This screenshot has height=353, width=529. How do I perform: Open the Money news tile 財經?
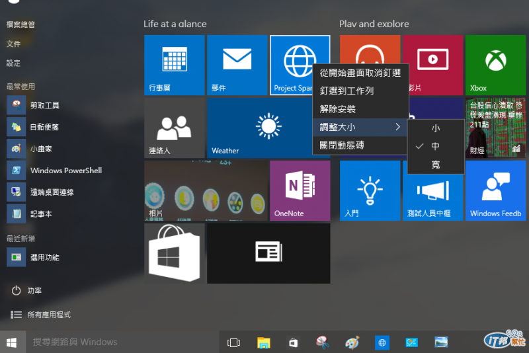(x=495, y=128)
